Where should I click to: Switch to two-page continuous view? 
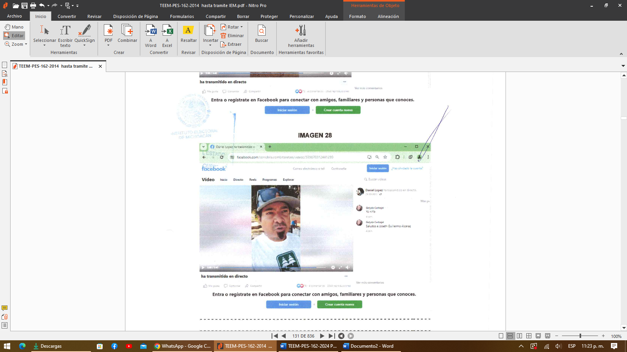[529, 336]
